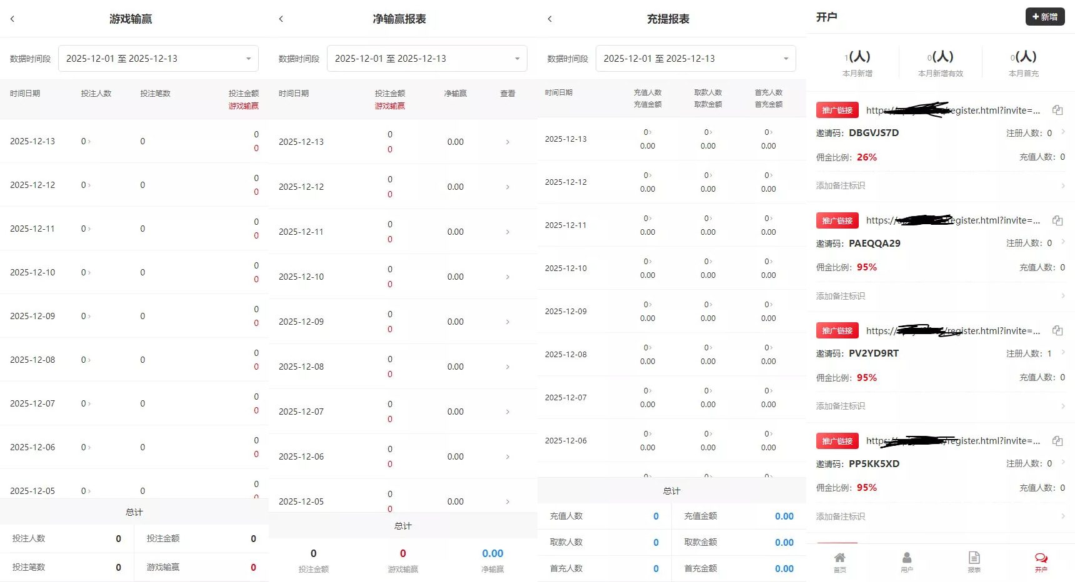Open the date range dropdown on 净输赢报表 page

pyautogui.click(x=427, y=58)
